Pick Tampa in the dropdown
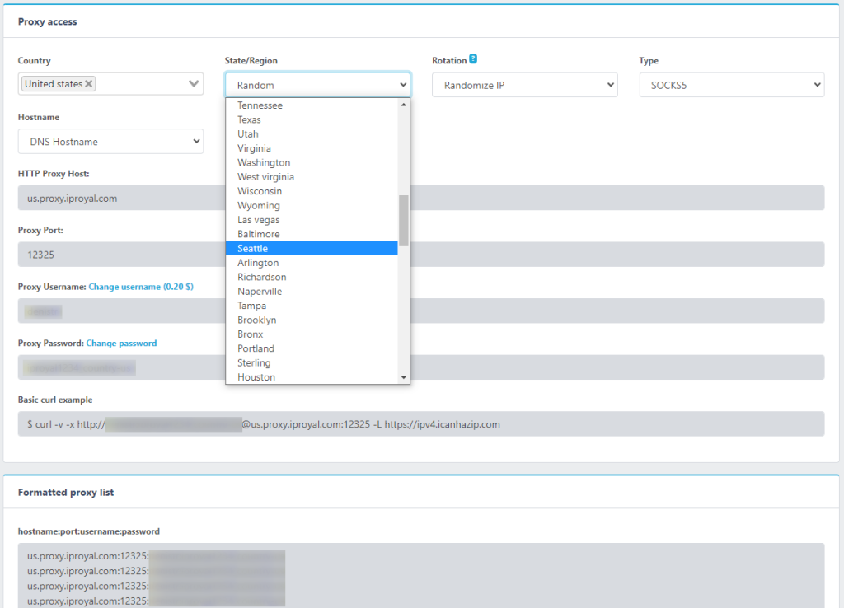Screen dimensions: 844x608 (312, 306)
